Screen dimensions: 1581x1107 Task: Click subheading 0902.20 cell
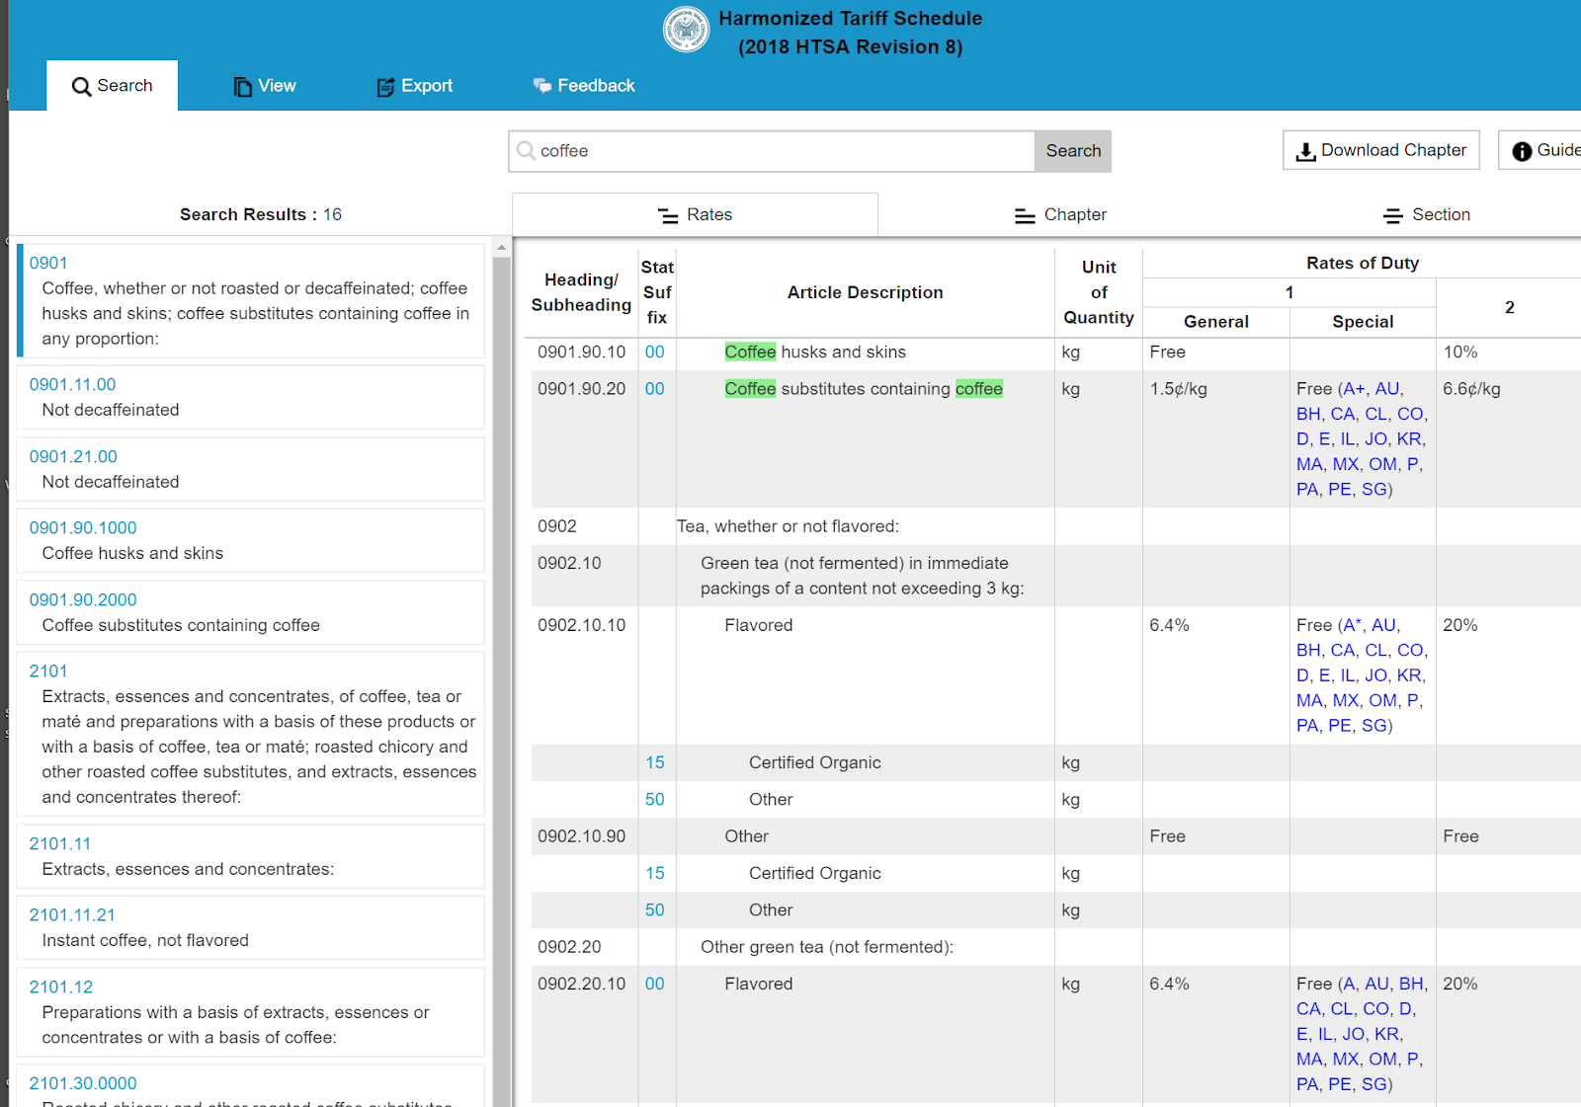[x=569, y=947]
